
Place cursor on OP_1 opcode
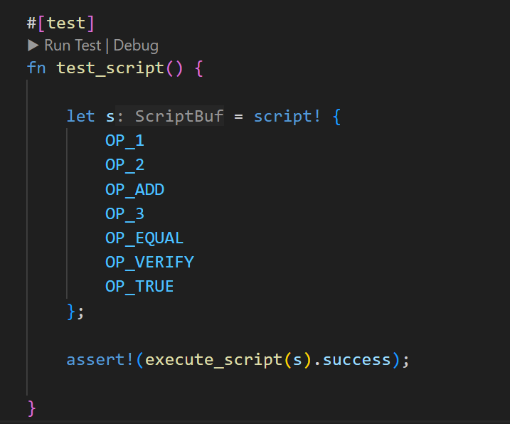[x=124, y=140]
